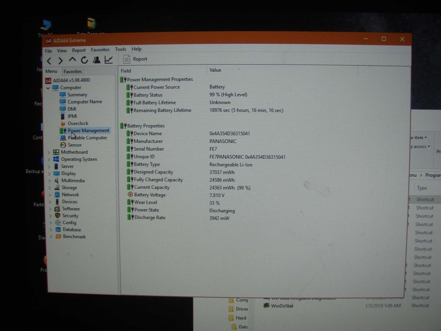Click the Multimedia speaker icon

[57, 181]
